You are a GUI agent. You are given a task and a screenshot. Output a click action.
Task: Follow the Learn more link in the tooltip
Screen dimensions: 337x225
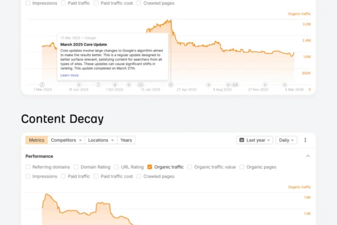click(x=69, y=75)
